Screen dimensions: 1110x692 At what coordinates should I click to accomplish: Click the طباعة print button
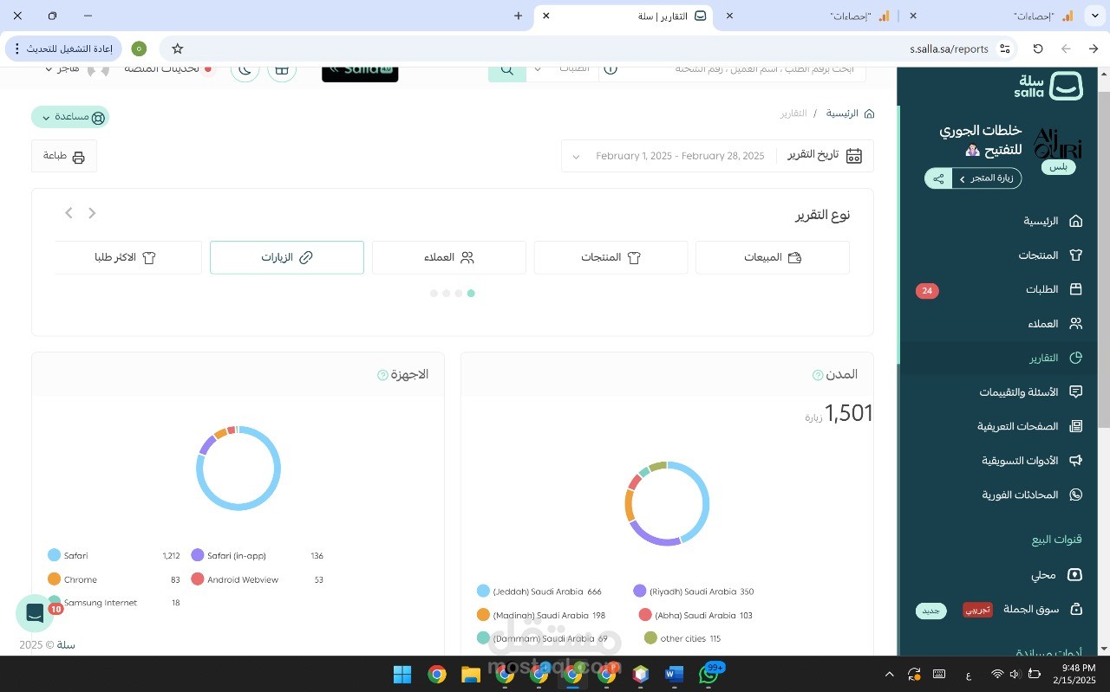(x=64, y=156)
